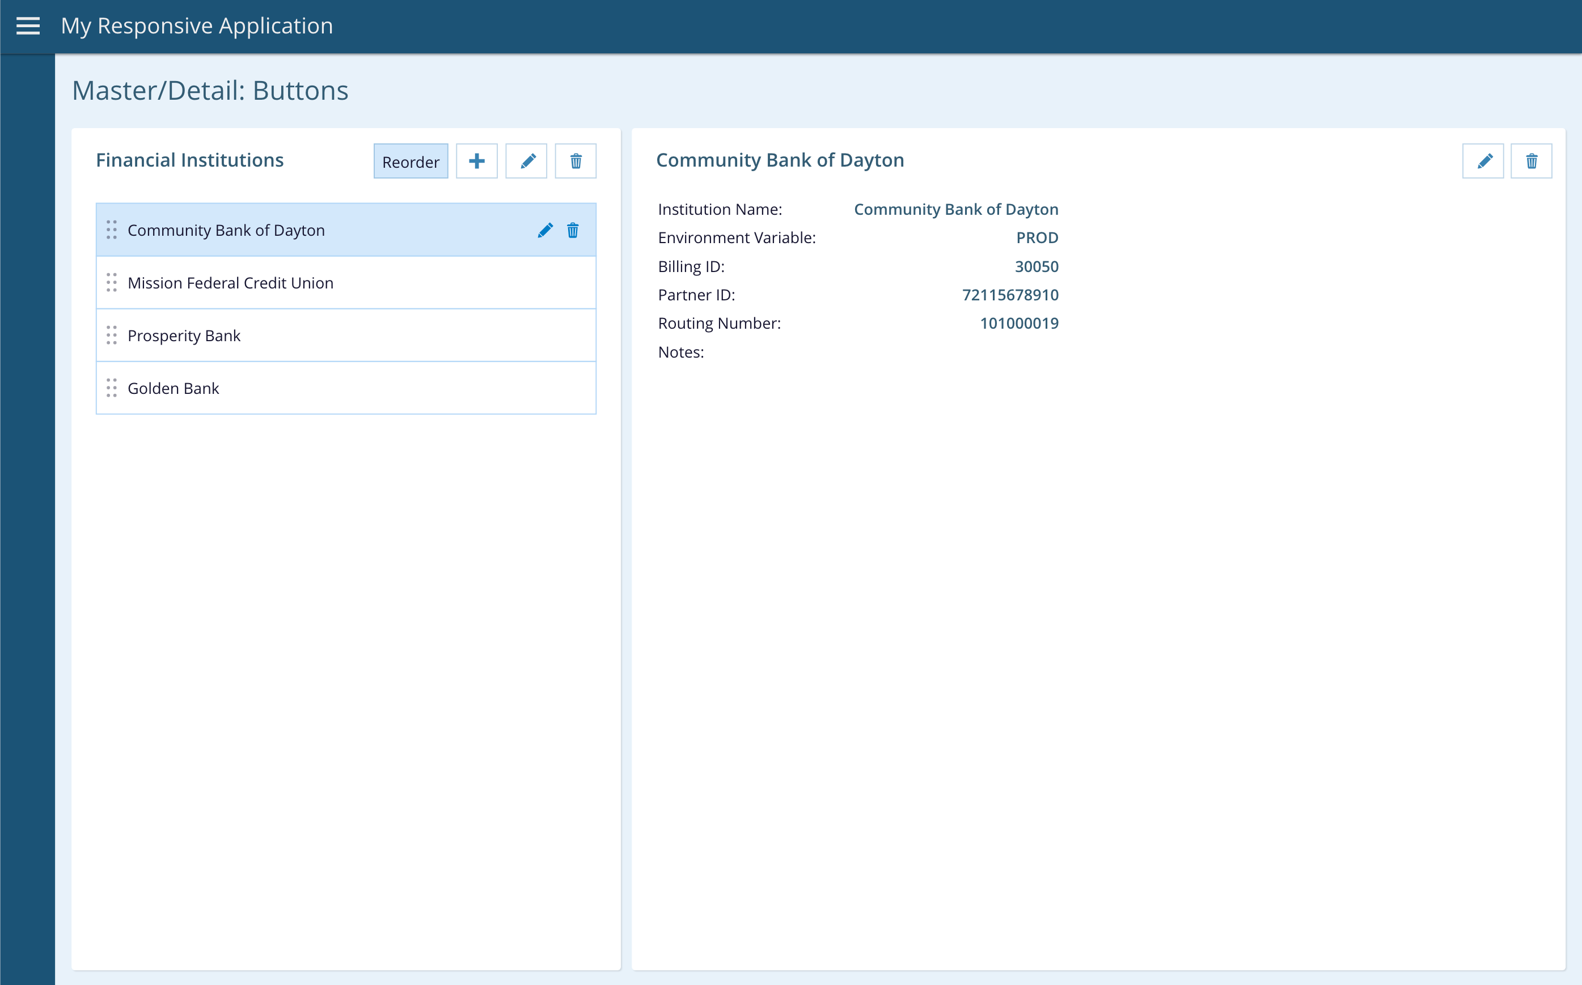Click the trash icon in Financial Institutions header
This screenshot has width=1582, height=985.
click(576, 161)
